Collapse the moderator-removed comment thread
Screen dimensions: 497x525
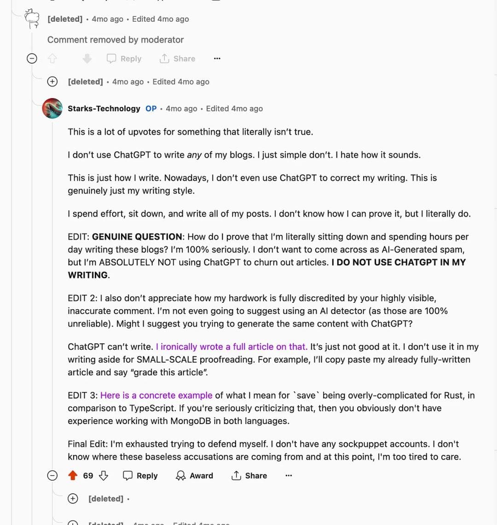pos(32,59)
